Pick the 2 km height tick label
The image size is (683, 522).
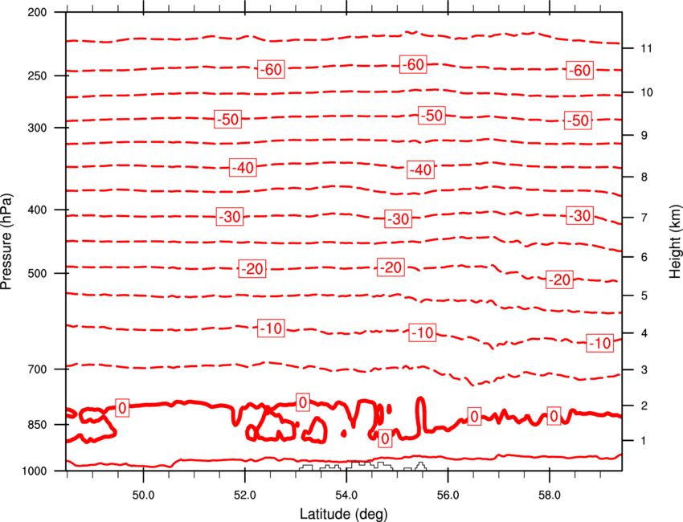(644, 406)
